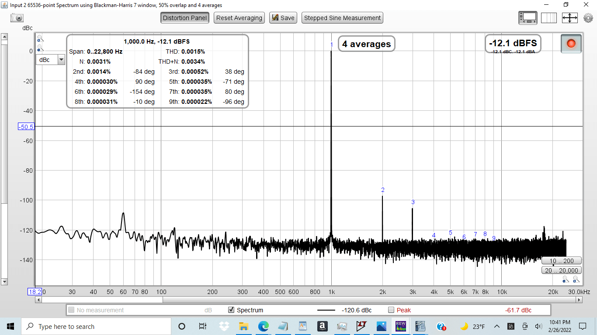Click the horizontal scrollbar right arrow

coord(579,300)
